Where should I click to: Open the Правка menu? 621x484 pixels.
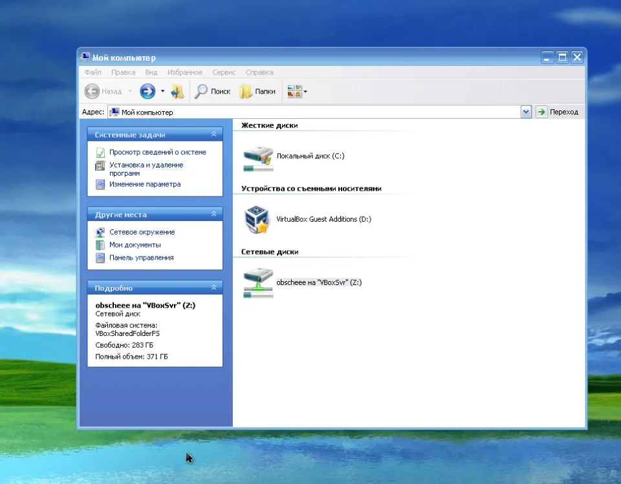123,72
